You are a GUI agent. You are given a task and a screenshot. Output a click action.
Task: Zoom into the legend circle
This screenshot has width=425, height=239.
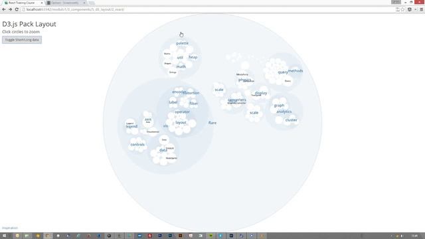tap(131, 126)
